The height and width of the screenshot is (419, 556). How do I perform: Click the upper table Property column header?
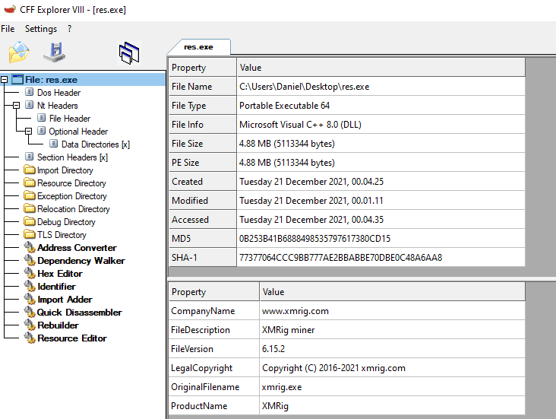(203, 68)
